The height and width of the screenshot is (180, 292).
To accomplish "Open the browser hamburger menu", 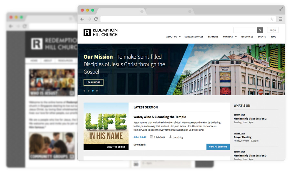I will click(x=280, y=19).
